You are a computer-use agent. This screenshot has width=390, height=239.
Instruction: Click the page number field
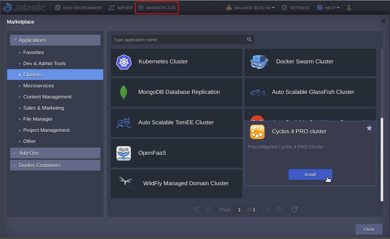tap(239, 210)
